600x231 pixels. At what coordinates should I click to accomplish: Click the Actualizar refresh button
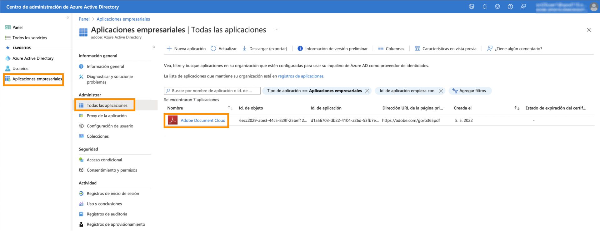pos(223,49)
